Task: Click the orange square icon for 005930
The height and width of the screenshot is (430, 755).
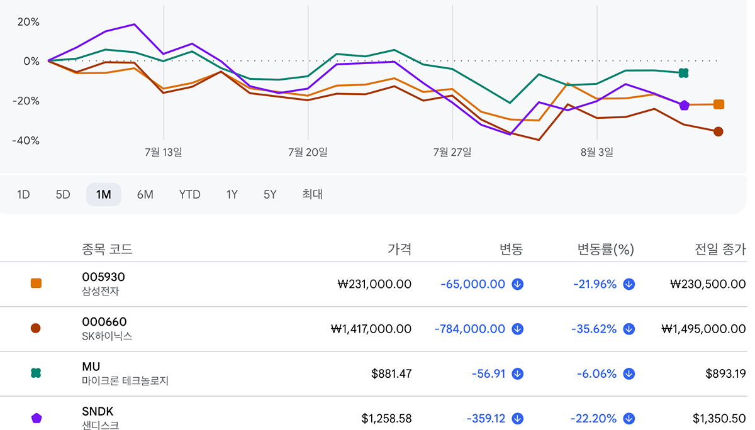Action: coord(36,284)
